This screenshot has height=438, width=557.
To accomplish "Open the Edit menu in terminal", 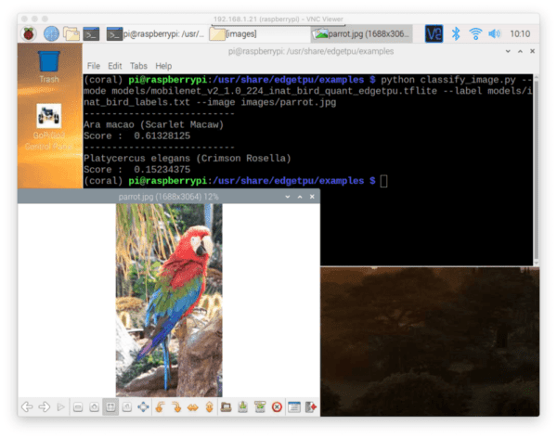I will point(115,67).
